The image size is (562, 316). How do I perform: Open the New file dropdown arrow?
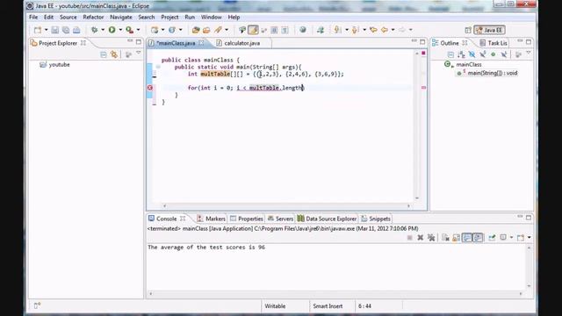click(x=46, y=30)
